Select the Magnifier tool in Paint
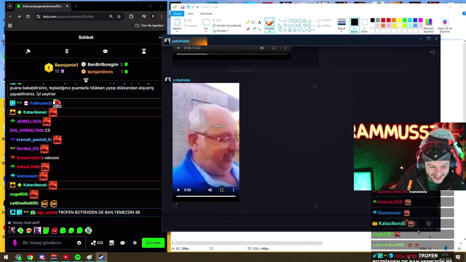The width and height of the screenshot is (466, 262). coord(259,29)
